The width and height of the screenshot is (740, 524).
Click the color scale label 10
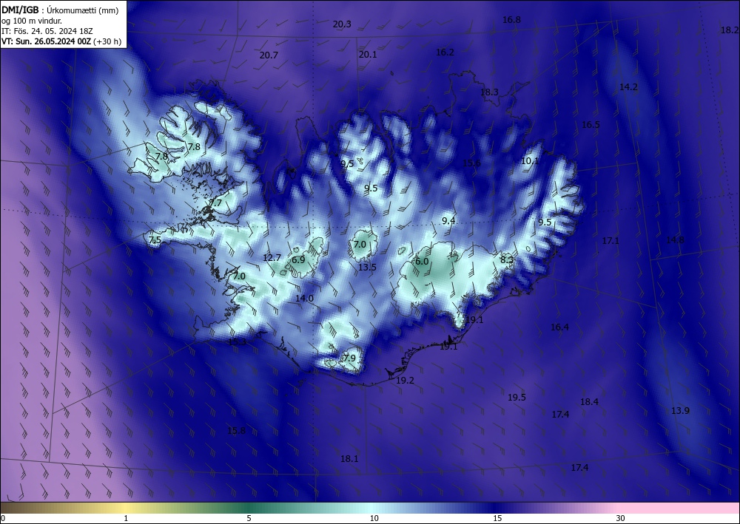[374, 519]
